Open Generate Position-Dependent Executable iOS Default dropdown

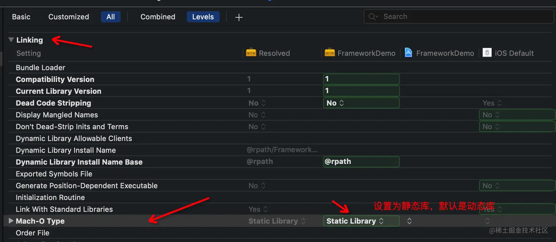click(x=517, y=186)
